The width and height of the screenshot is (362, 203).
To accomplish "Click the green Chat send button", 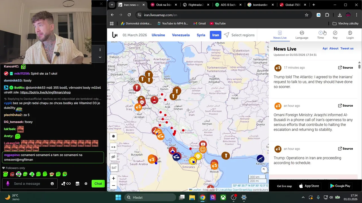I will click(98, 184).
